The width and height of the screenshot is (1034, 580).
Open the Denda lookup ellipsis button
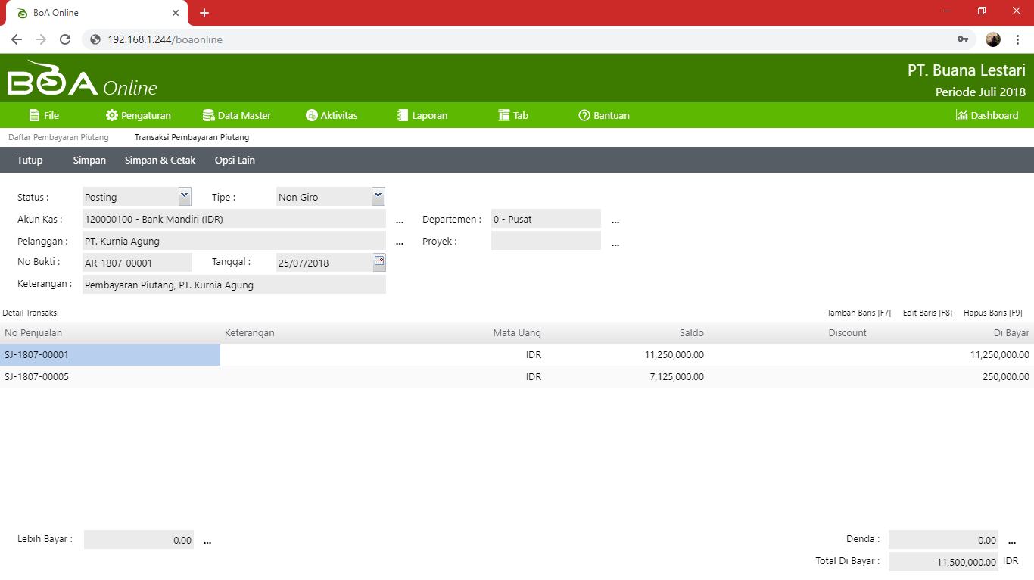pyautogui.click(x=1012, y=541)
